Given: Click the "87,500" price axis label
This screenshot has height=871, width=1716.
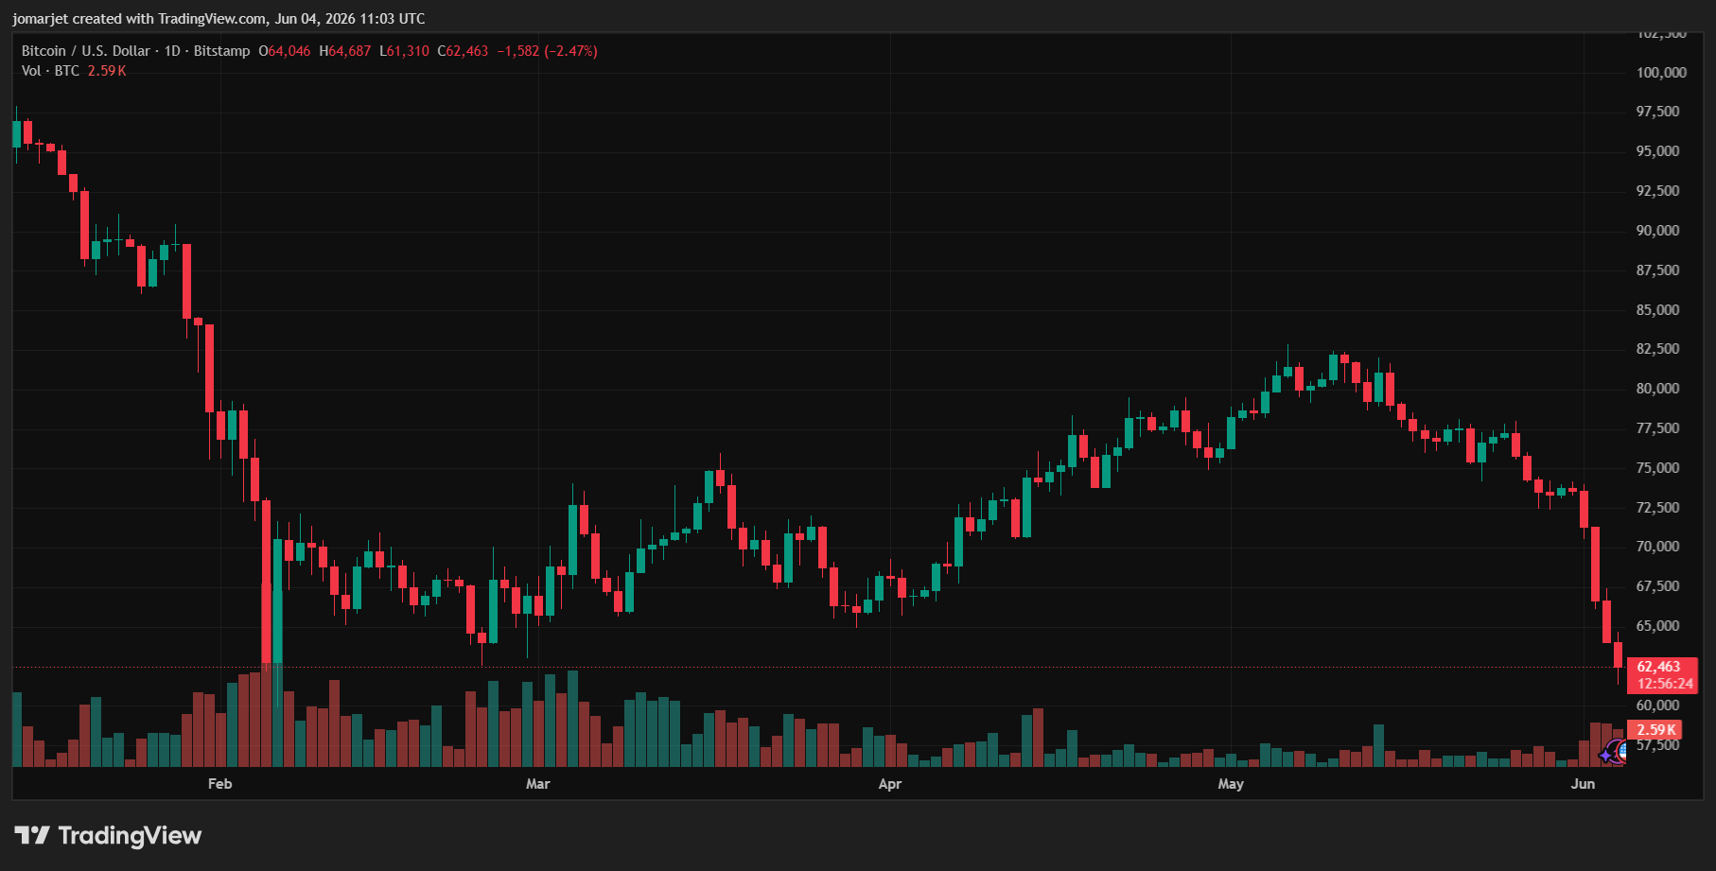Looking at the screenshot, I should click(1658, 270).
